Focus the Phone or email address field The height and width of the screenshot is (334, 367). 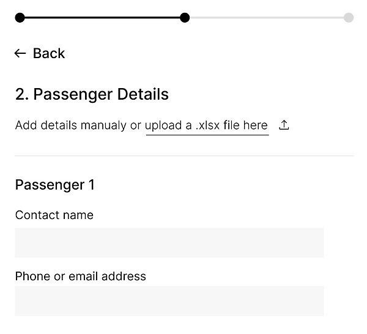[169, 301]
